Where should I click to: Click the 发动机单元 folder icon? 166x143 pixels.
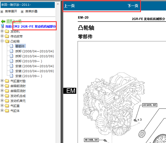(x=7, y=101)
